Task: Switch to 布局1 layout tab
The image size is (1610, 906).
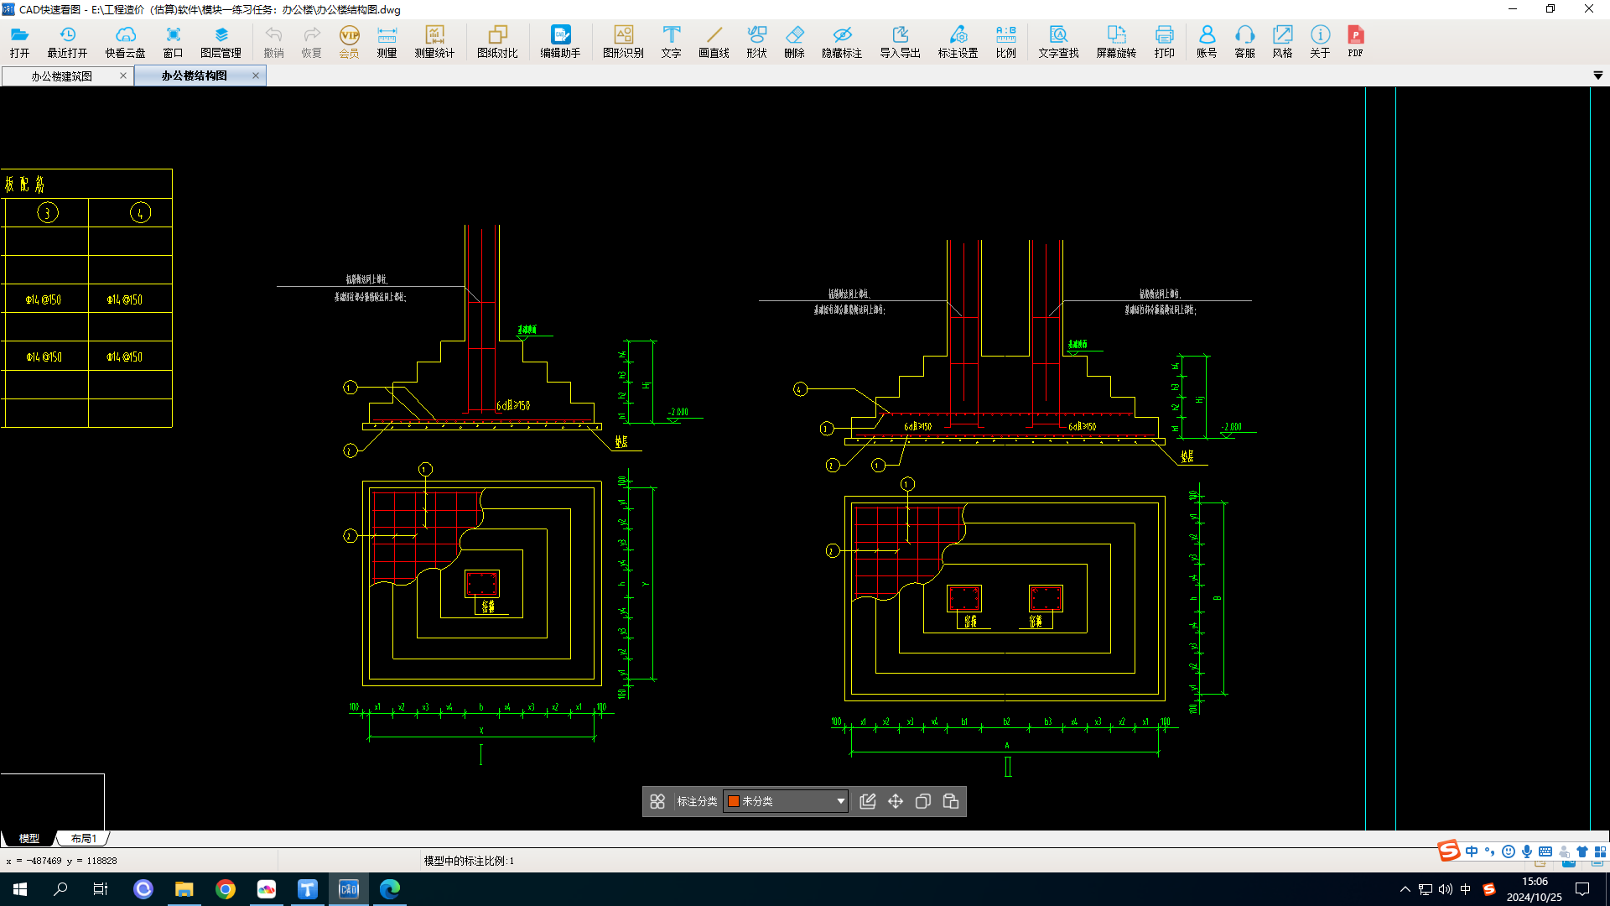Action: [x=83, y=838]
